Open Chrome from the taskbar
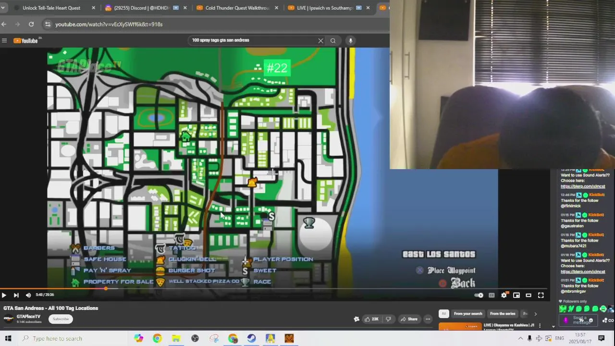Image resolution: width=615 pixels, height=346 pixels. [157, 338]
